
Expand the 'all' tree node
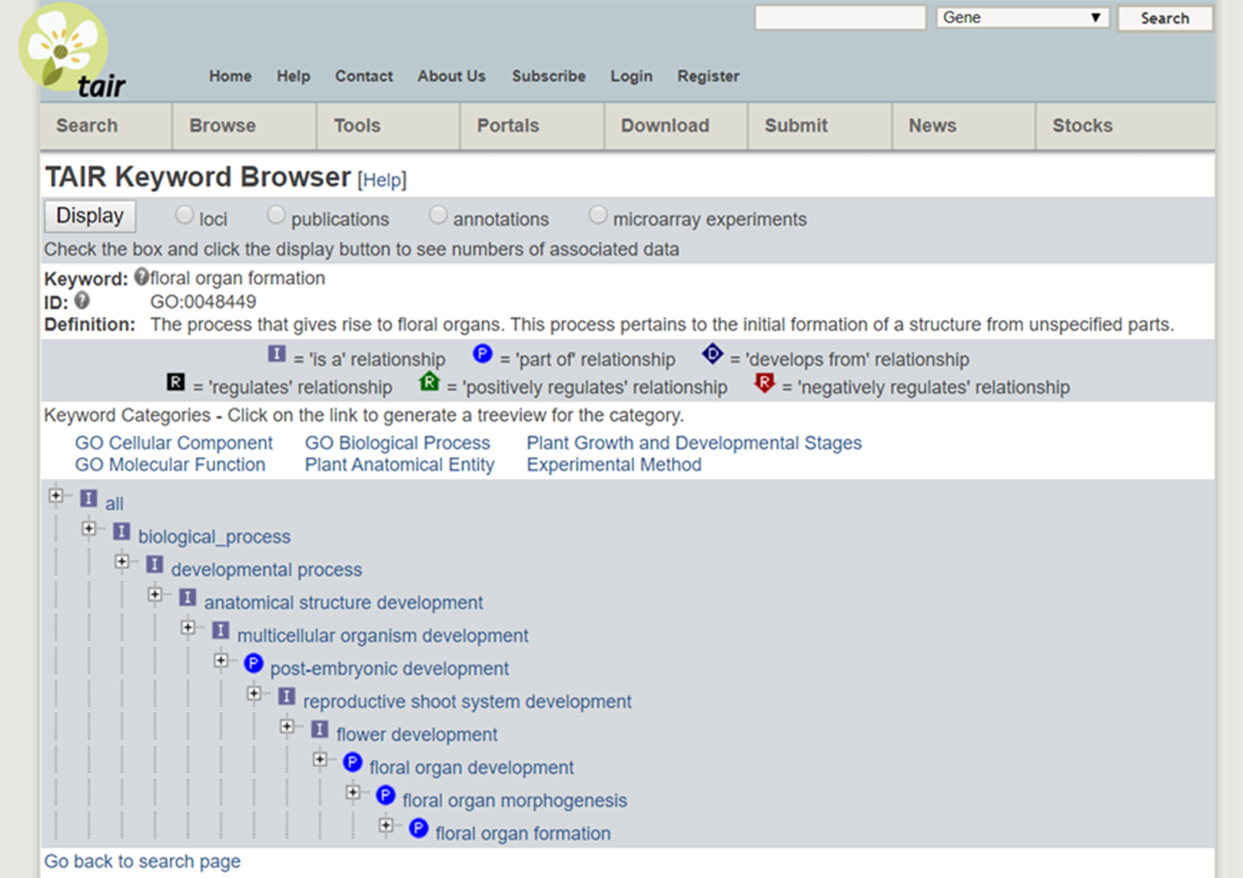click(56, 496)
